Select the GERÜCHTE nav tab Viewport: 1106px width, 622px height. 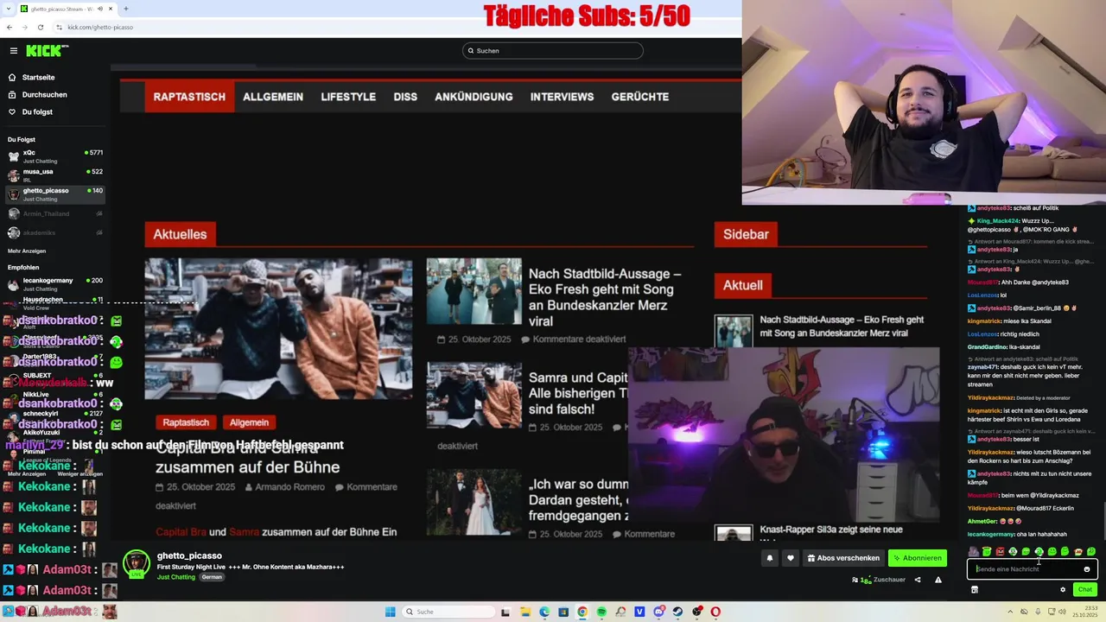point(640,97)
